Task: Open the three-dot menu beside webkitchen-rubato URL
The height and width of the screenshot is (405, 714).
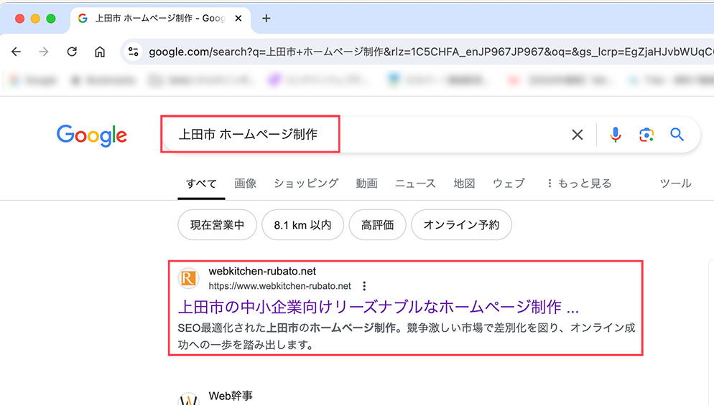Action: (x=364, y=286)
